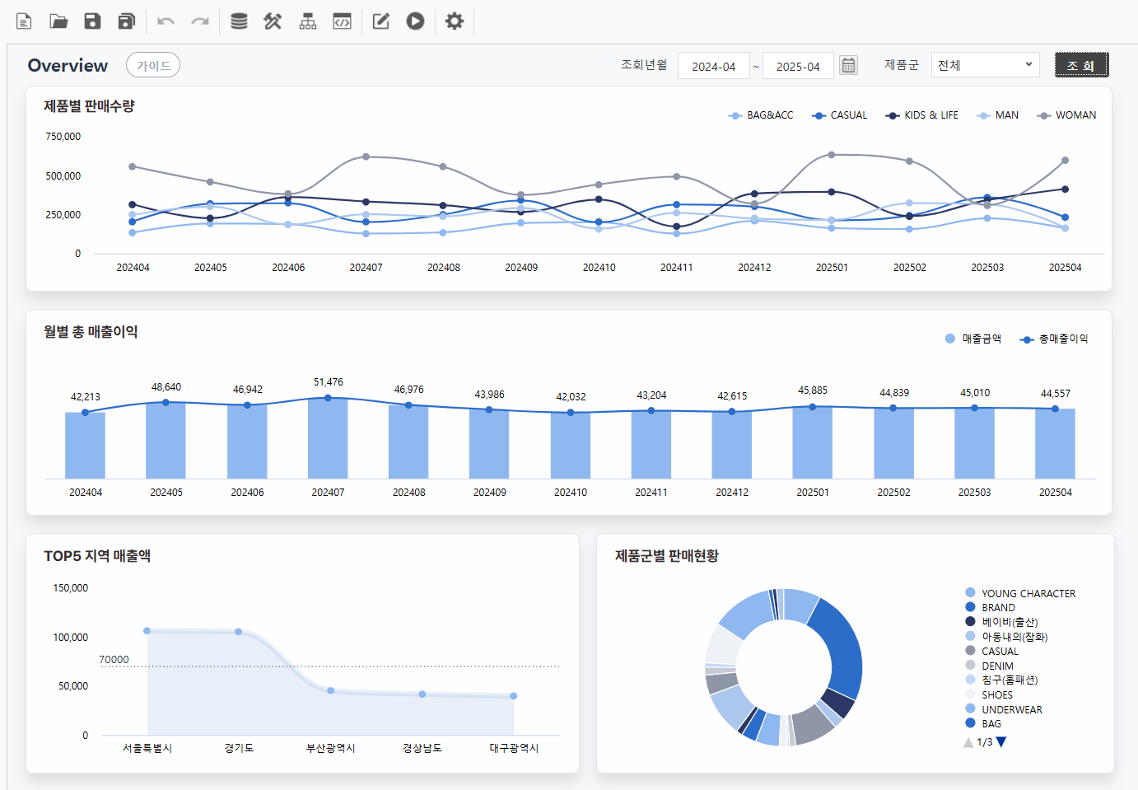
Task: Click the save all icon
Action: pos(127,21)
